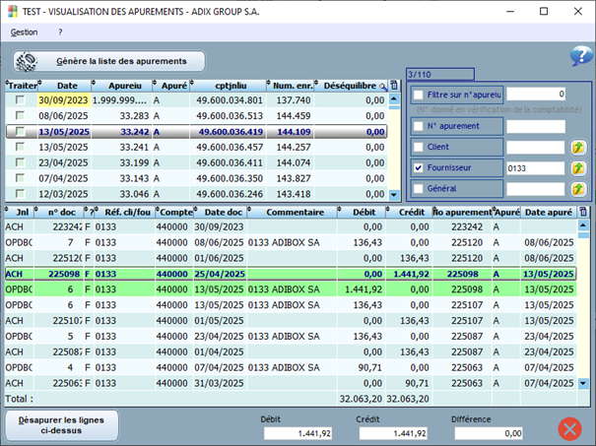Select OPDBC row with débit 1.441,92
The image size is (596, 446).
pos(291,289)
